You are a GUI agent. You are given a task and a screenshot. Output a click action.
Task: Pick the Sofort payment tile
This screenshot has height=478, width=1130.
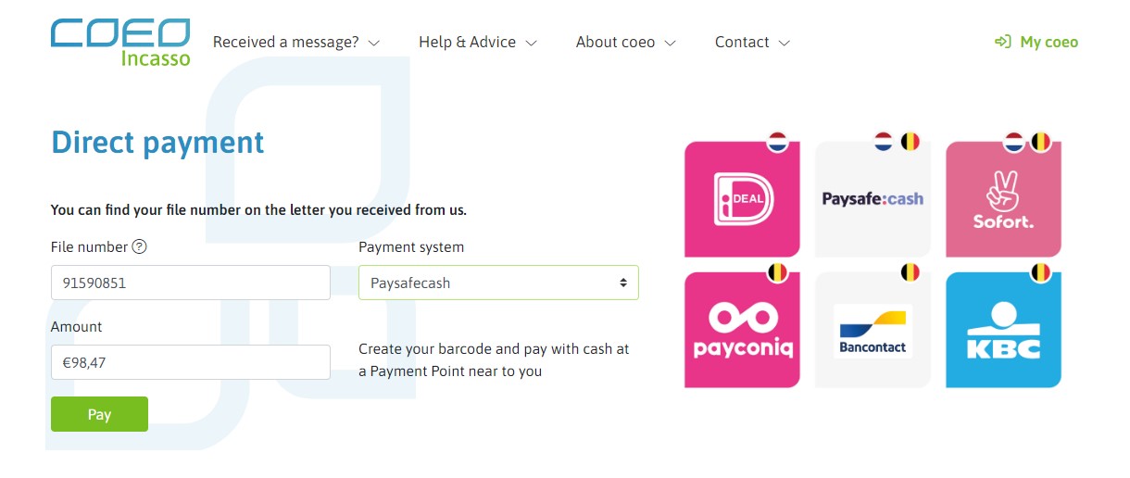tap(1003, 199)
